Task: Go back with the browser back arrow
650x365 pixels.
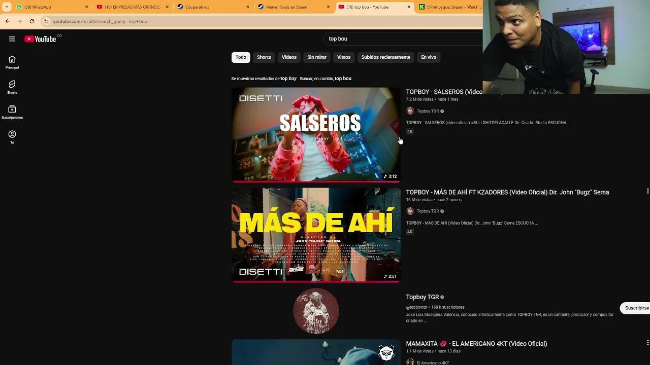Action: (7, 21)
